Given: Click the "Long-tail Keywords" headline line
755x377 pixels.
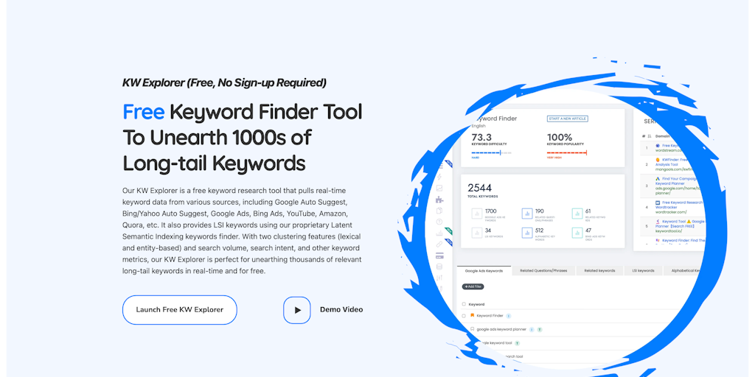Looking at the screenshot, I should [x=215, y=163].
